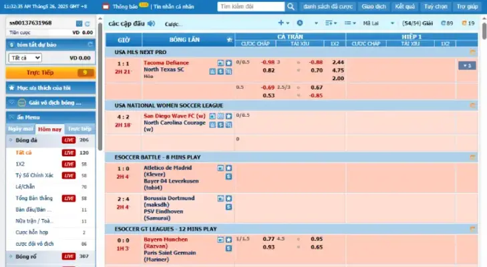
Task: Click the 'Kết quả' button in top bar
Action: point(405,7)
